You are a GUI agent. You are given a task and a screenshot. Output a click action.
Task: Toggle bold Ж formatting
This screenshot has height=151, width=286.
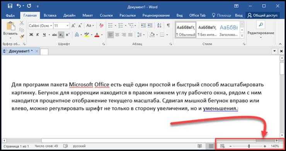click(31, 35)
